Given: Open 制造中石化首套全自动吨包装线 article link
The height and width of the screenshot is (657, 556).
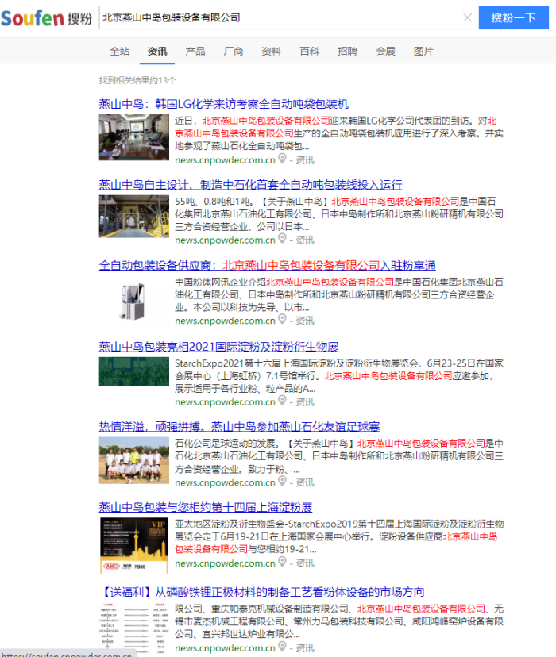Looking at the screenshot, I should [x=250, y=184].
